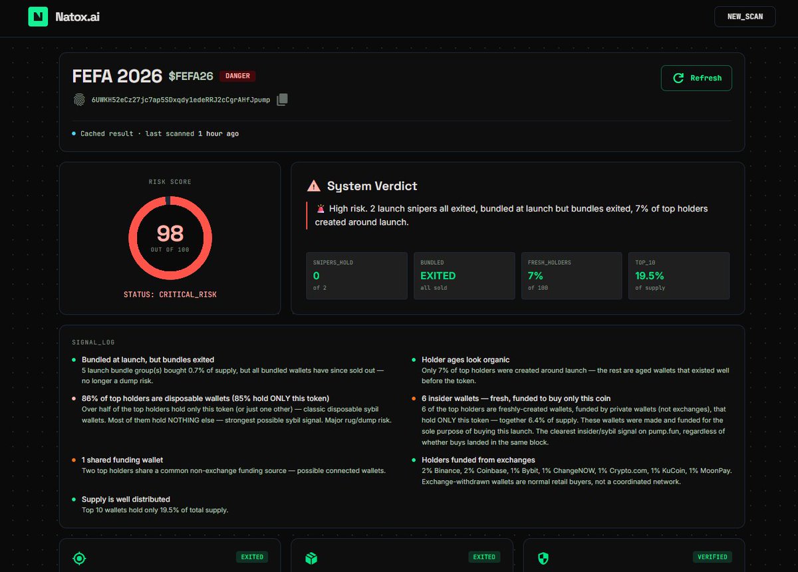The width and height of the screenshot is (798, 572).
Task: Click the cube package icon in bottom card
Action: tap(311, 558)
